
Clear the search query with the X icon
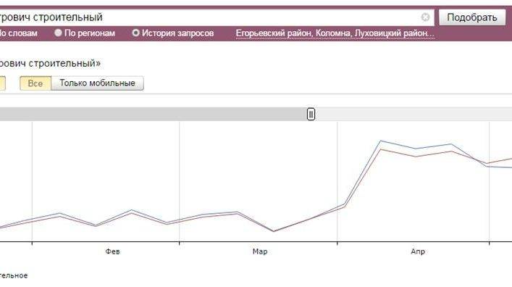tap(425, 17)
